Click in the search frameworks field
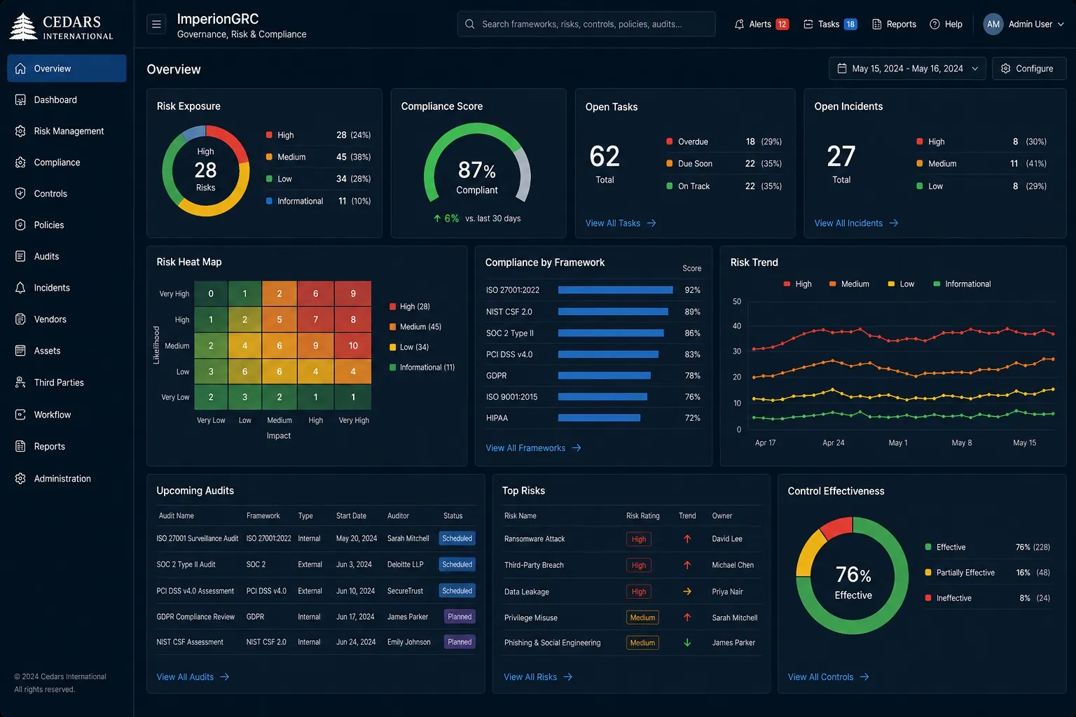The height and width of the screenshot is (717, 1076). pos(586,24)
